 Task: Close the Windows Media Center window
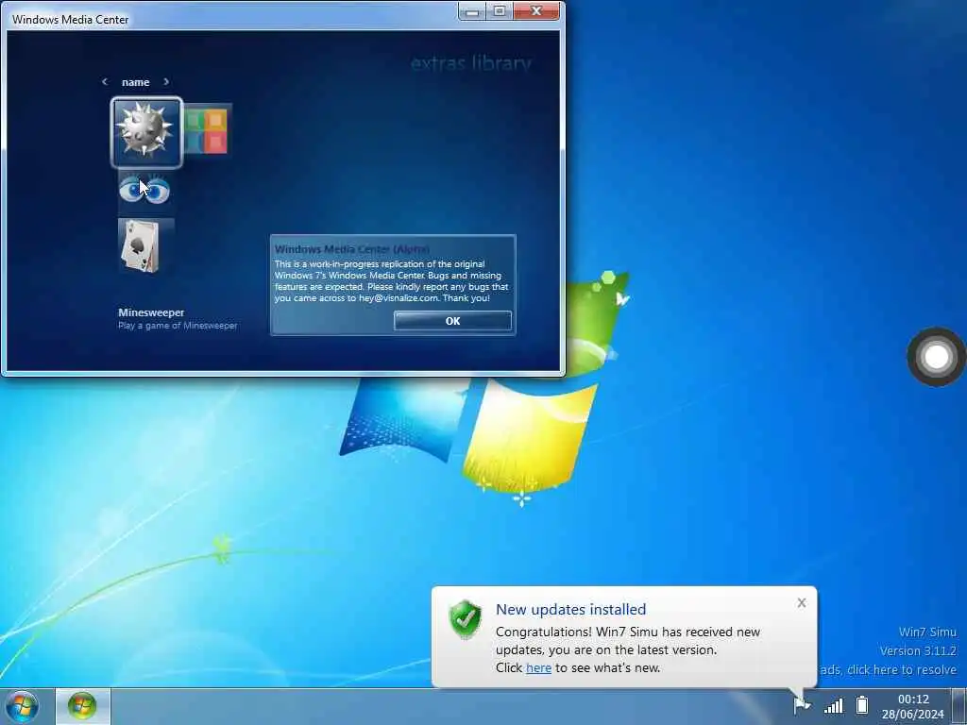(x=536, y=11)
